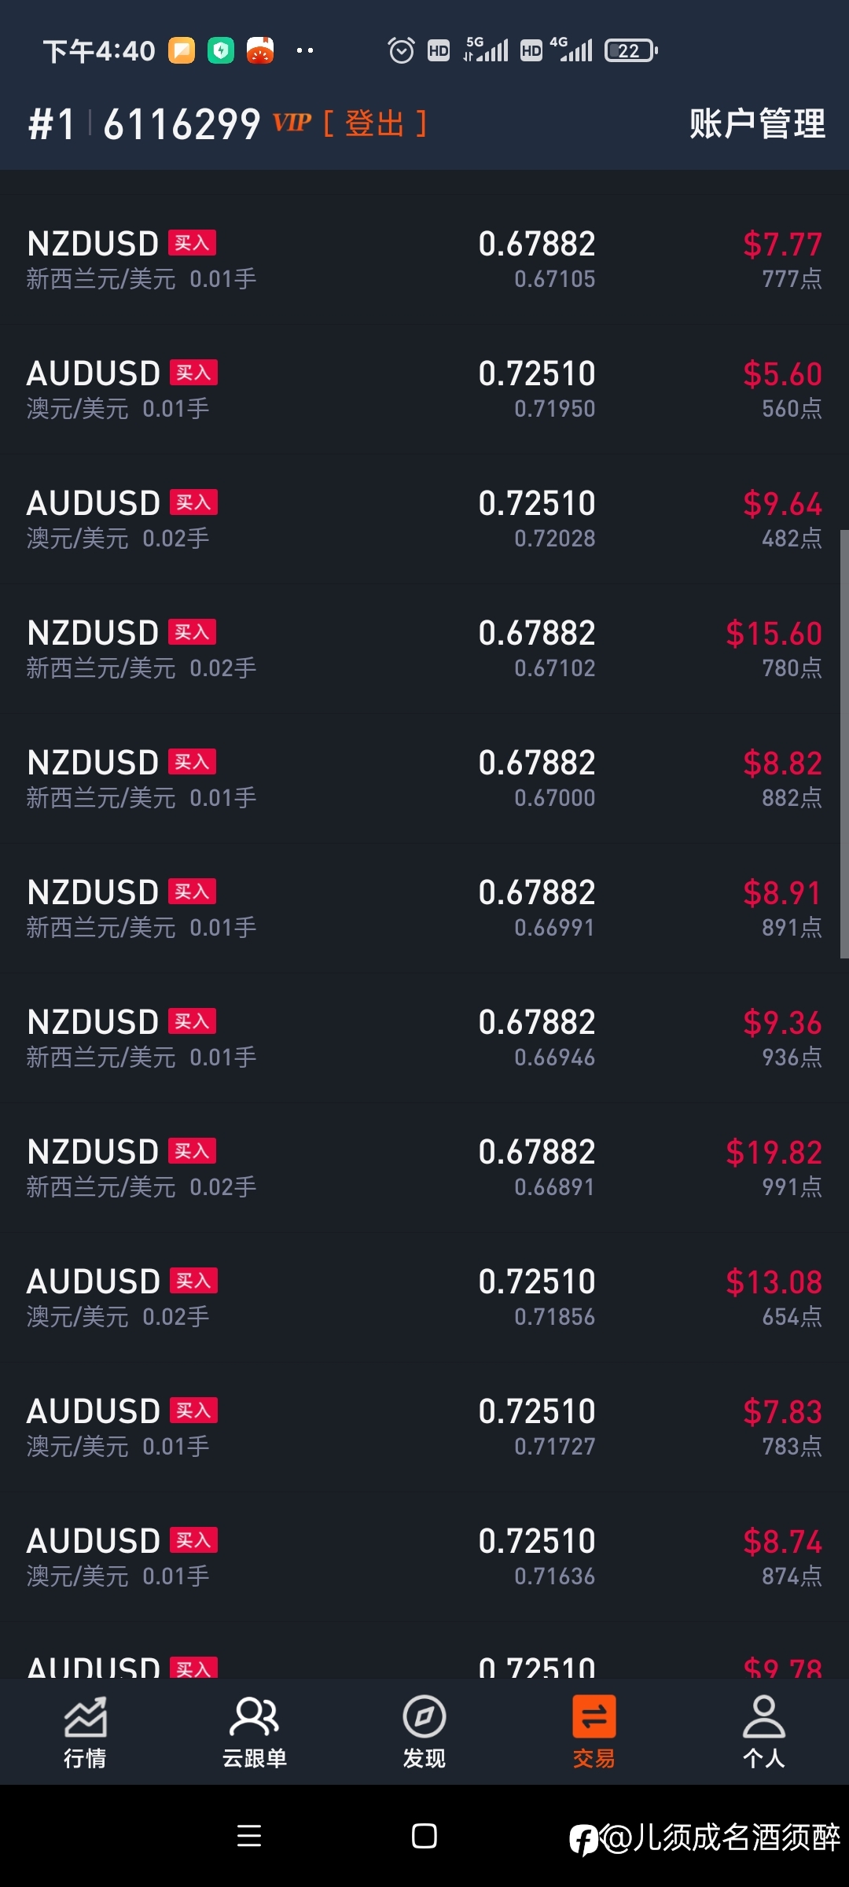The image size is (849, 1887).
Task: Click the 登出 logout link
Action: (375, 123)
